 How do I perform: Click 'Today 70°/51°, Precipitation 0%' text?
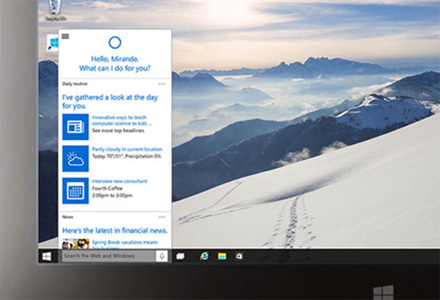(126, 156)
